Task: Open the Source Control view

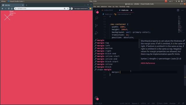Action: (96, 25)
